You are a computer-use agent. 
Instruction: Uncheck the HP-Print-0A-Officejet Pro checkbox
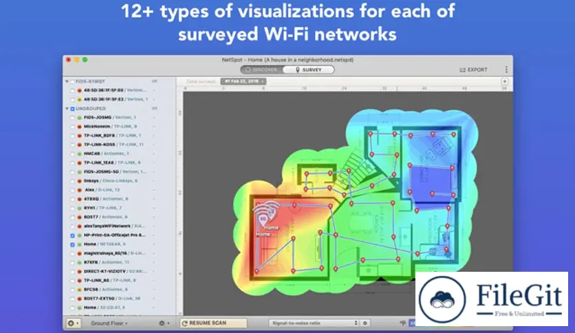[x=72, y=235]
